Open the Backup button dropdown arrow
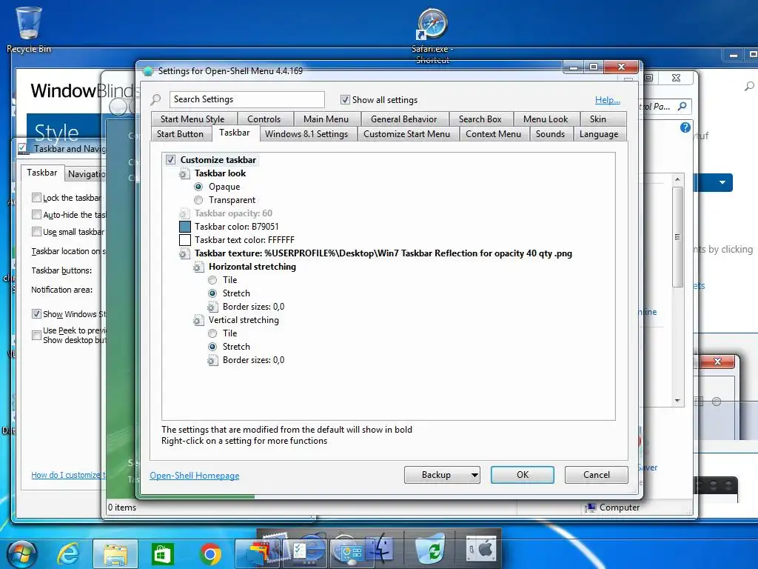 coord(474,475)
